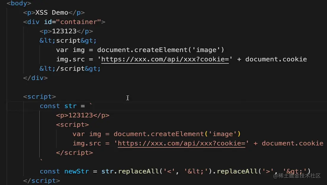This screenshot has height=185, width=327.
Task: Click the newStr variable name
Action: 77,171
